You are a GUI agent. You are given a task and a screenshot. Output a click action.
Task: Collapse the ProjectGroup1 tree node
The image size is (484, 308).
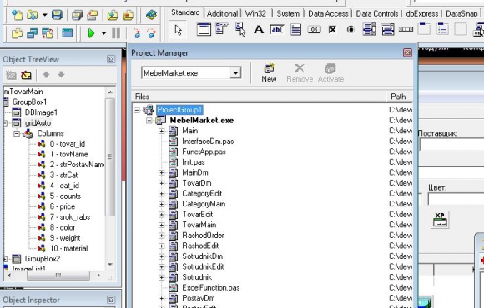click(137, 110)
